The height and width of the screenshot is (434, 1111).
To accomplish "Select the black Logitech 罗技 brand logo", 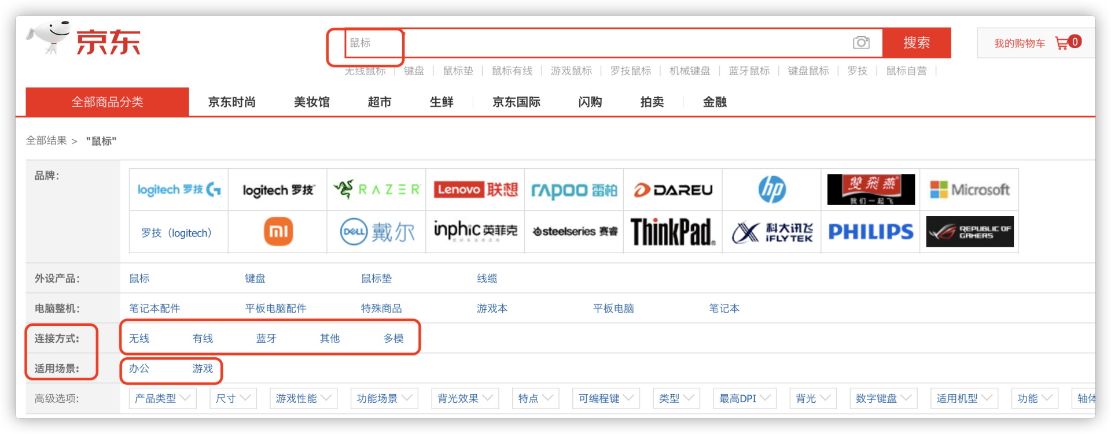I will point(278,190).
